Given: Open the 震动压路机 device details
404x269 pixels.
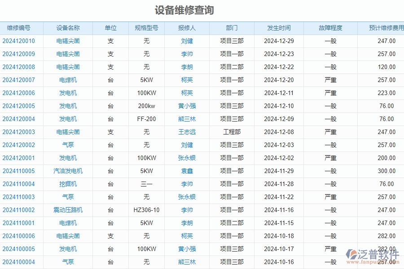Looking at the screenshot, I should [68, 210].
